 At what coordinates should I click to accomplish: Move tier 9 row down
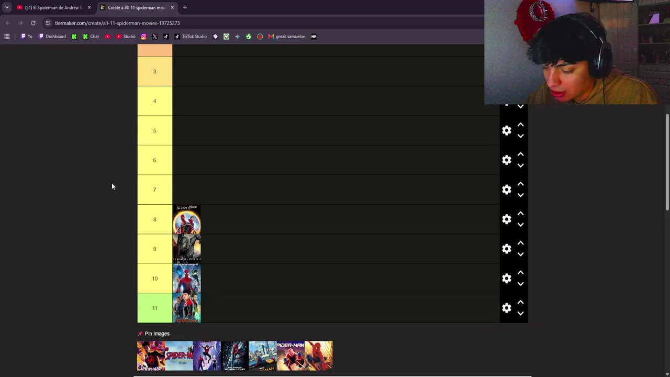520,254
